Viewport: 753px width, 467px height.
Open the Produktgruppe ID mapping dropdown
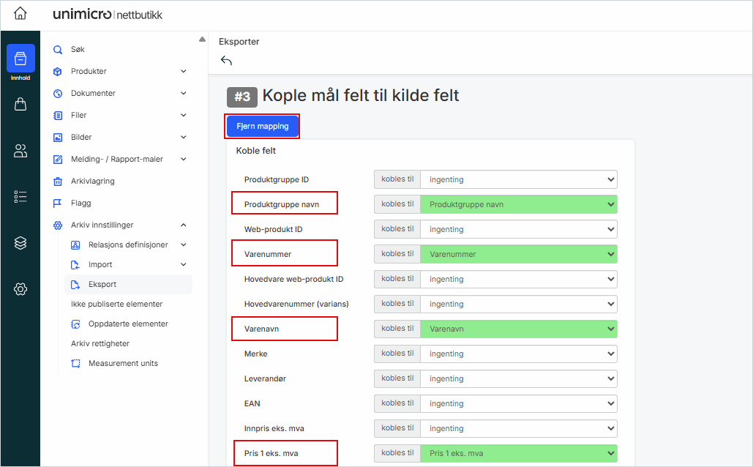pyautogui.click(x=518, y=179)
